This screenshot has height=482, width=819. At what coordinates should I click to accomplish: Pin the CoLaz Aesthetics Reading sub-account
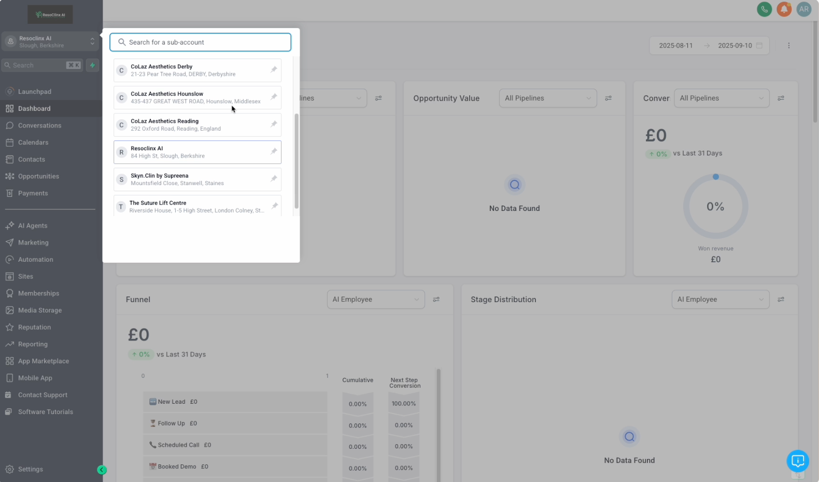[x=274, y=124]
